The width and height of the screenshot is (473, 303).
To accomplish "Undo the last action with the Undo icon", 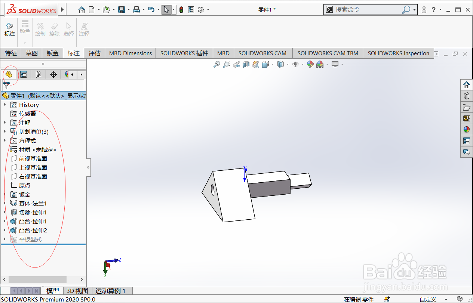I will (151, 10).
